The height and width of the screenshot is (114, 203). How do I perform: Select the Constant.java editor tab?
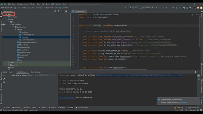coord(79,11)
